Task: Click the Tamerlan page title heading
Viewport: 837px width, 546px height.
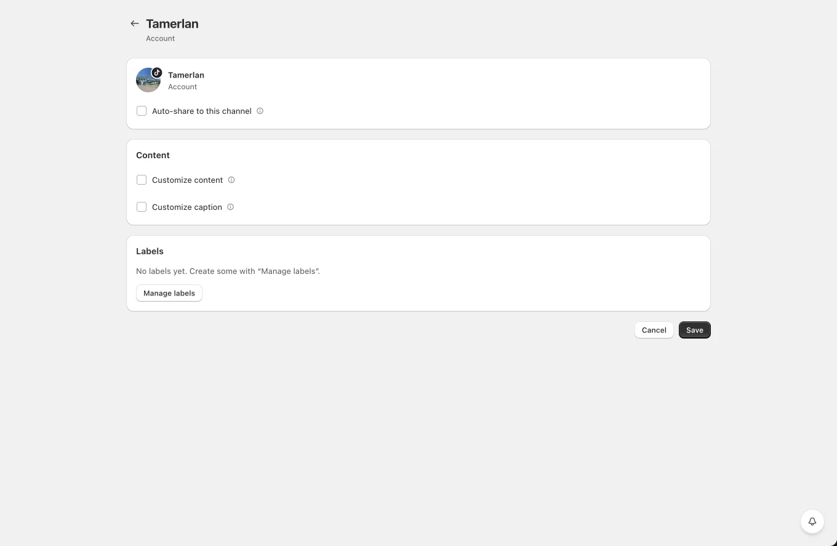Action: pos(172,23)
